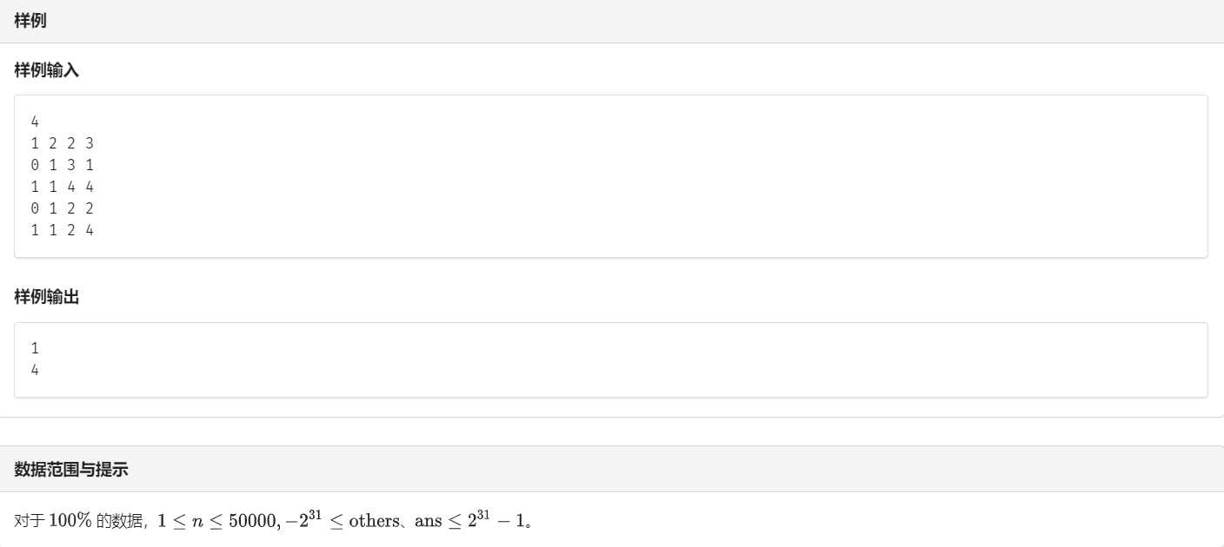Click the '100%' text in the constraints

[x=70, y=521]
